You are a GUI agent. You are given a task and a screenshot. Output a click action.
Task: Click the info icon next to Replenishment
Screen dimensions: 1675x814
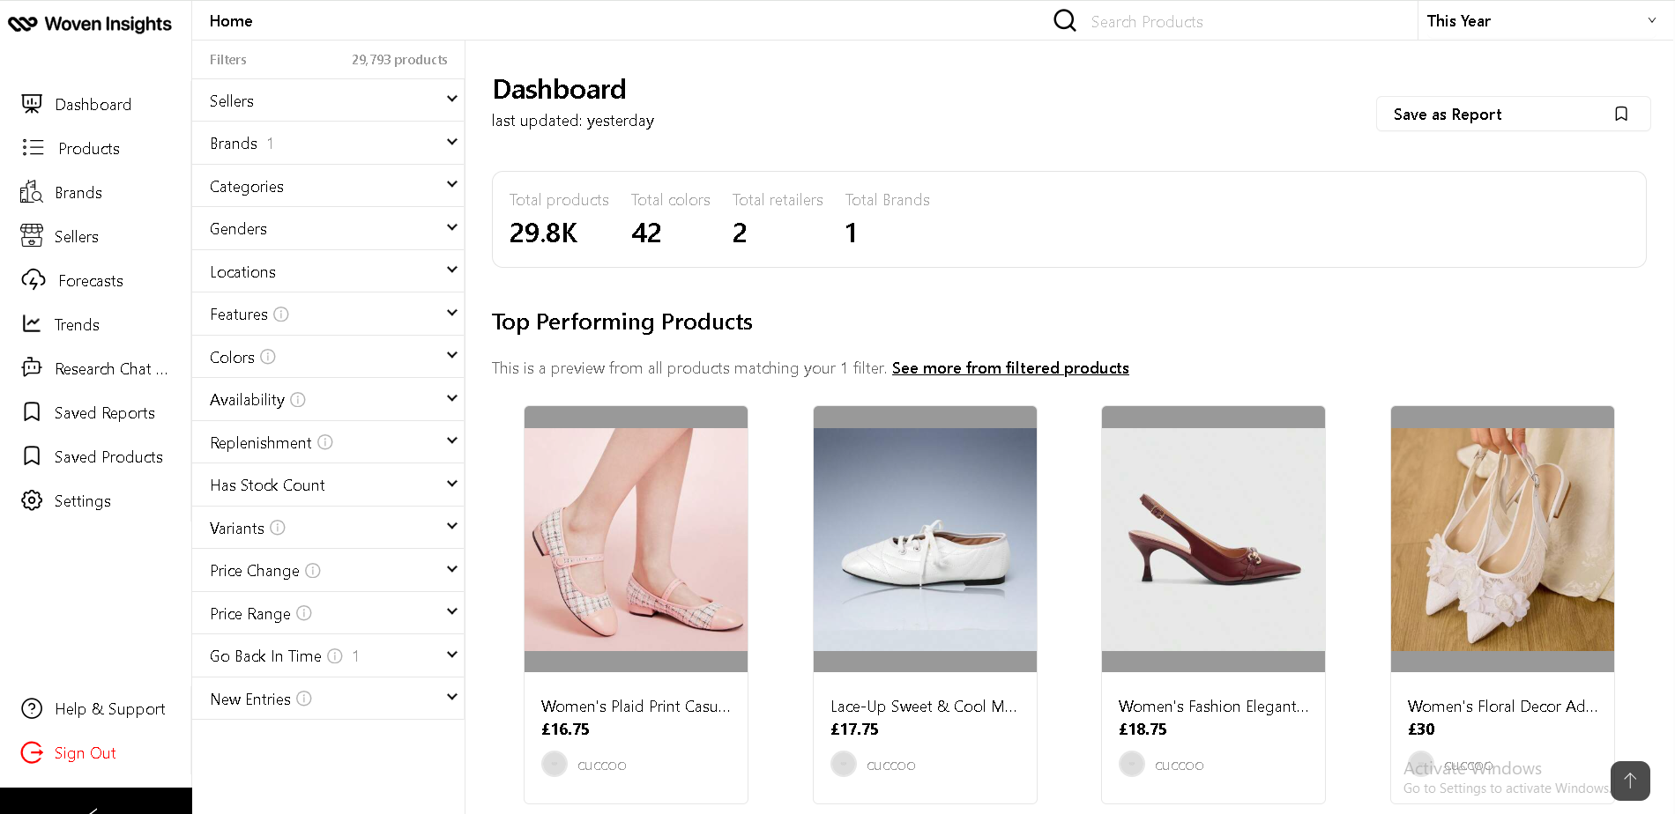pyautogui.click(x=325, y=442)
